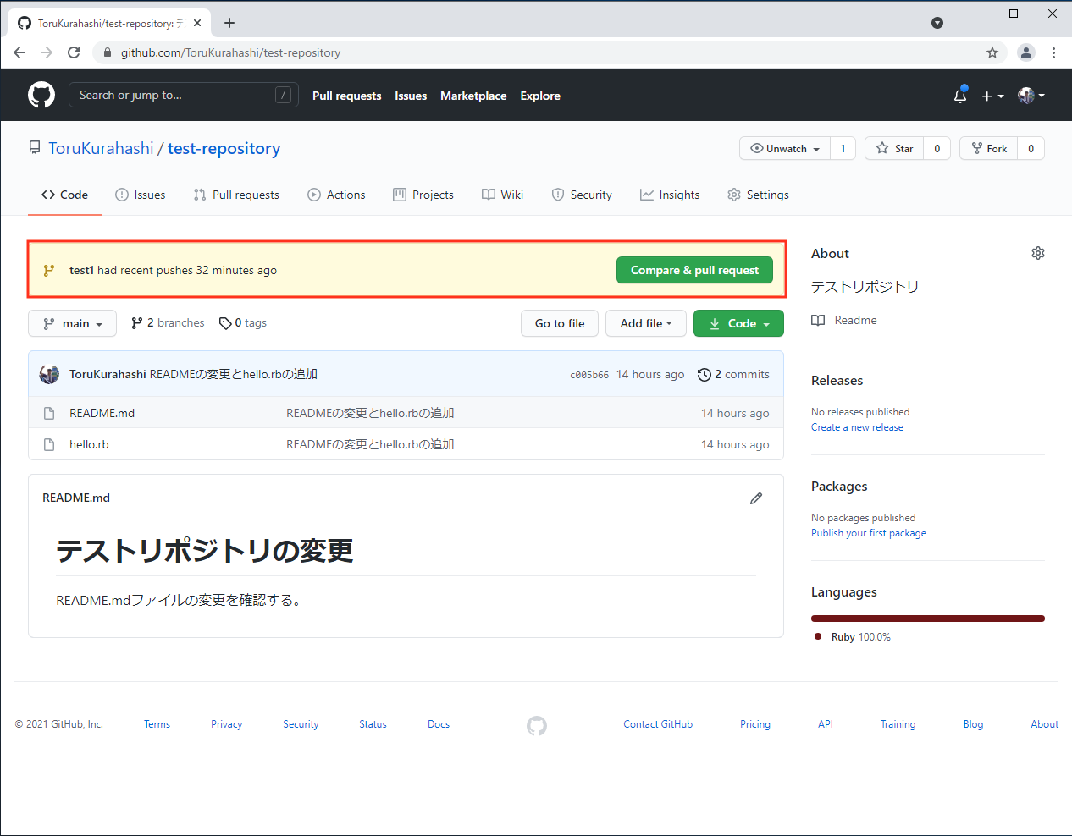Expand the main branch selector
The image size is (1072, 836).
pyautogui.click(x=73, y=323)
